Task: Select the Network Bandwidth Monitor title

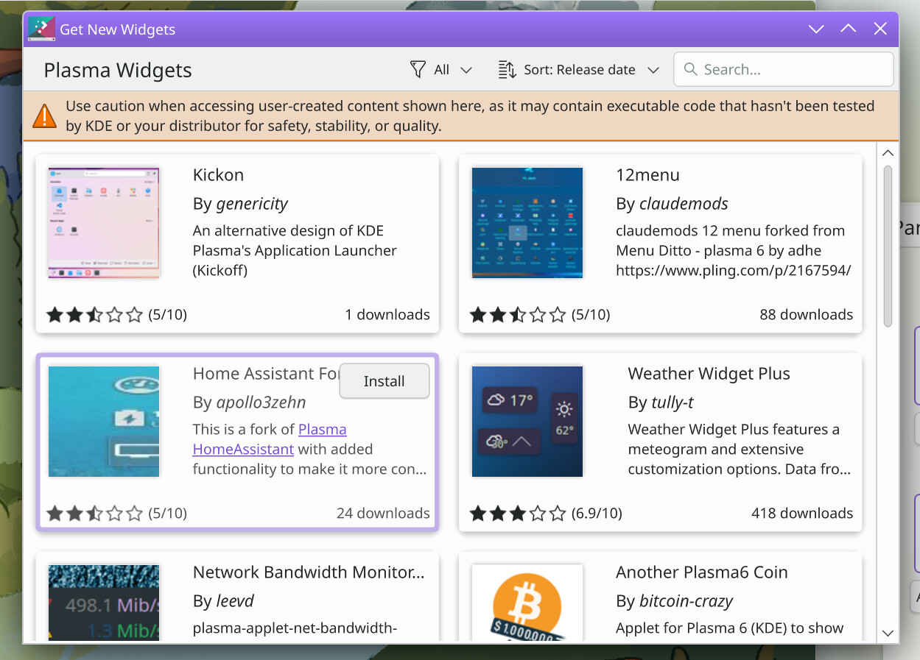Action: click(x=309, y=572)
